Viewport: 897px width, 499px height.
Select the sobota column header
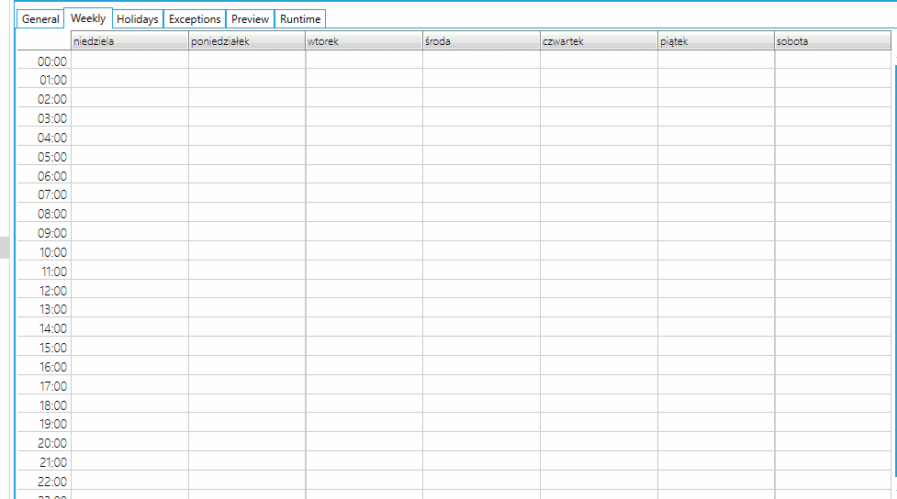[x=833, y=41]
